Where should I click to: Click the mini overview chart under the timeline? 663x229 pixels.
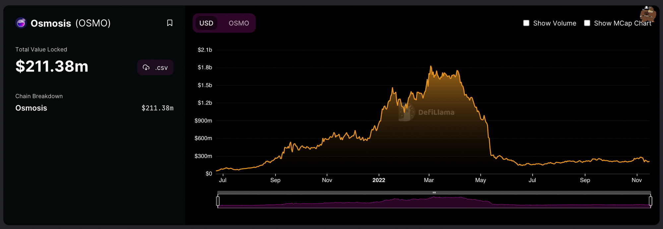(x=434, y=202)
